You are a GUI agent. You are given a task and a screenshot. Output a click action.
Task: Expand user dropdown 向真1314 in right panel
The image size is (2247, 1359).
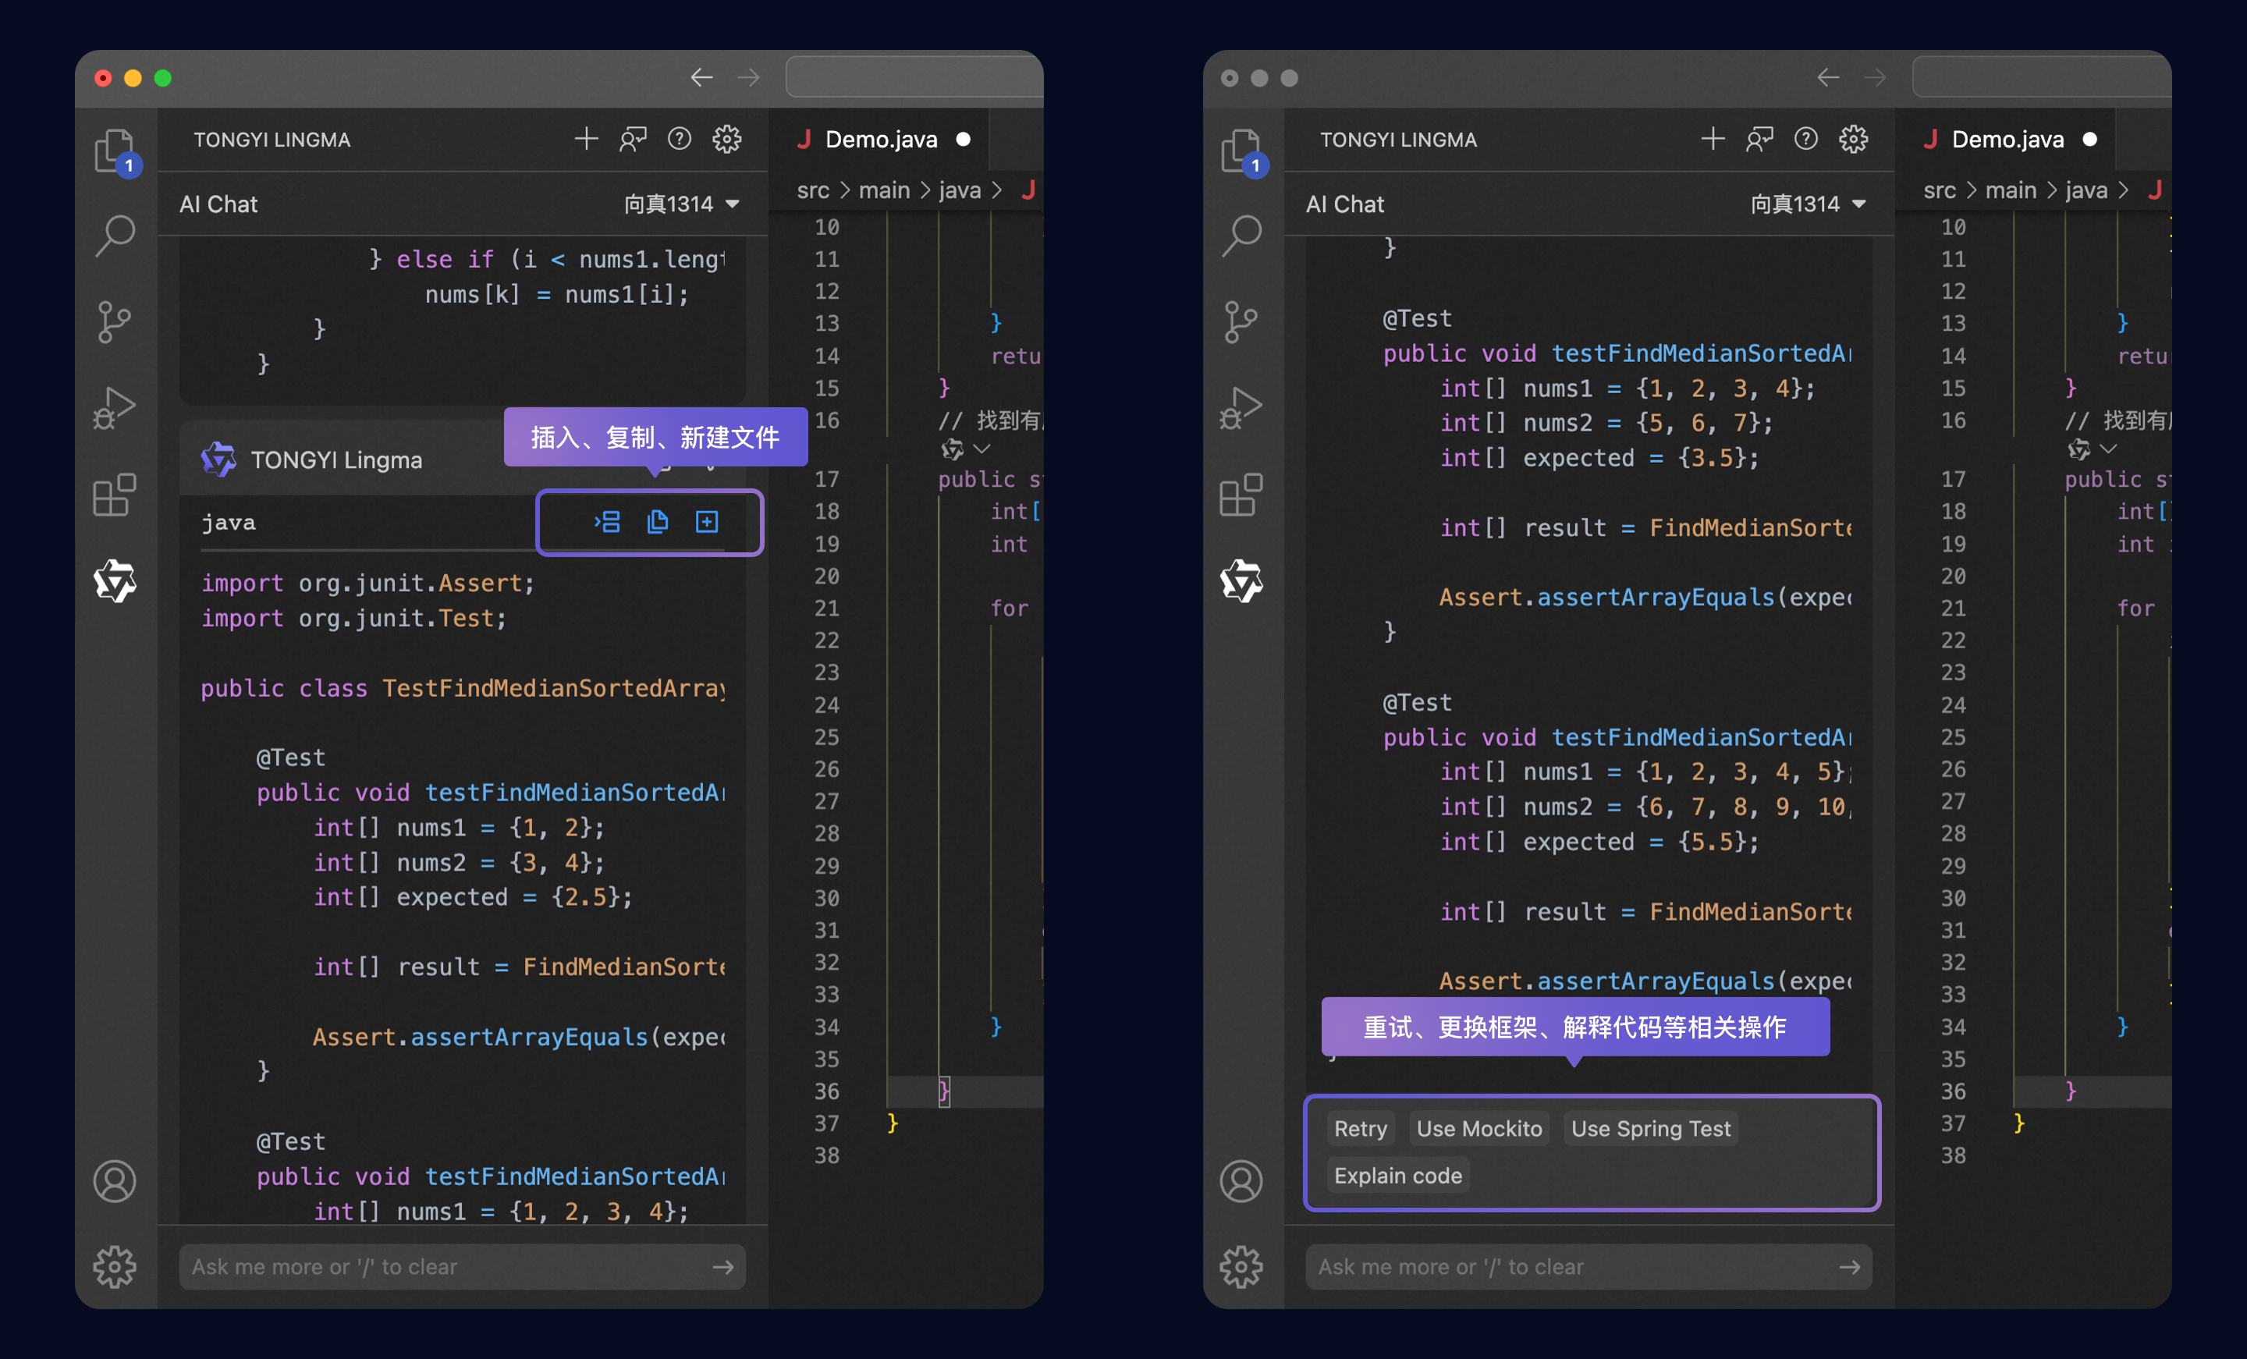(x=1808, y=204)
